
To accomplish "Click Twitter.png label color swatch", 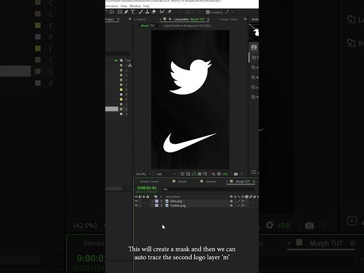I will 157,205.
